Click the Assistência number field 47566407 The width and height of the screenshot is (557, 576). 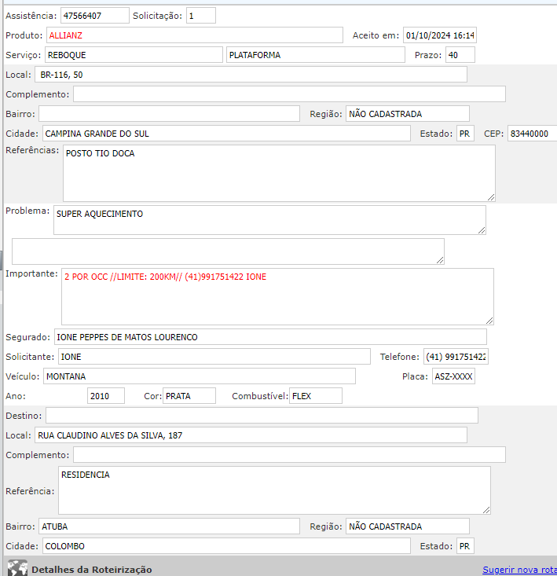[x=95, y=16]
